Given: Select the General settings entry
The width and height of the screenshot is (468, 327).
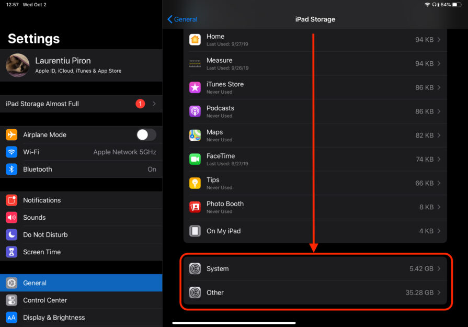Looking at the screenshot, I should [x=35, y=283].
